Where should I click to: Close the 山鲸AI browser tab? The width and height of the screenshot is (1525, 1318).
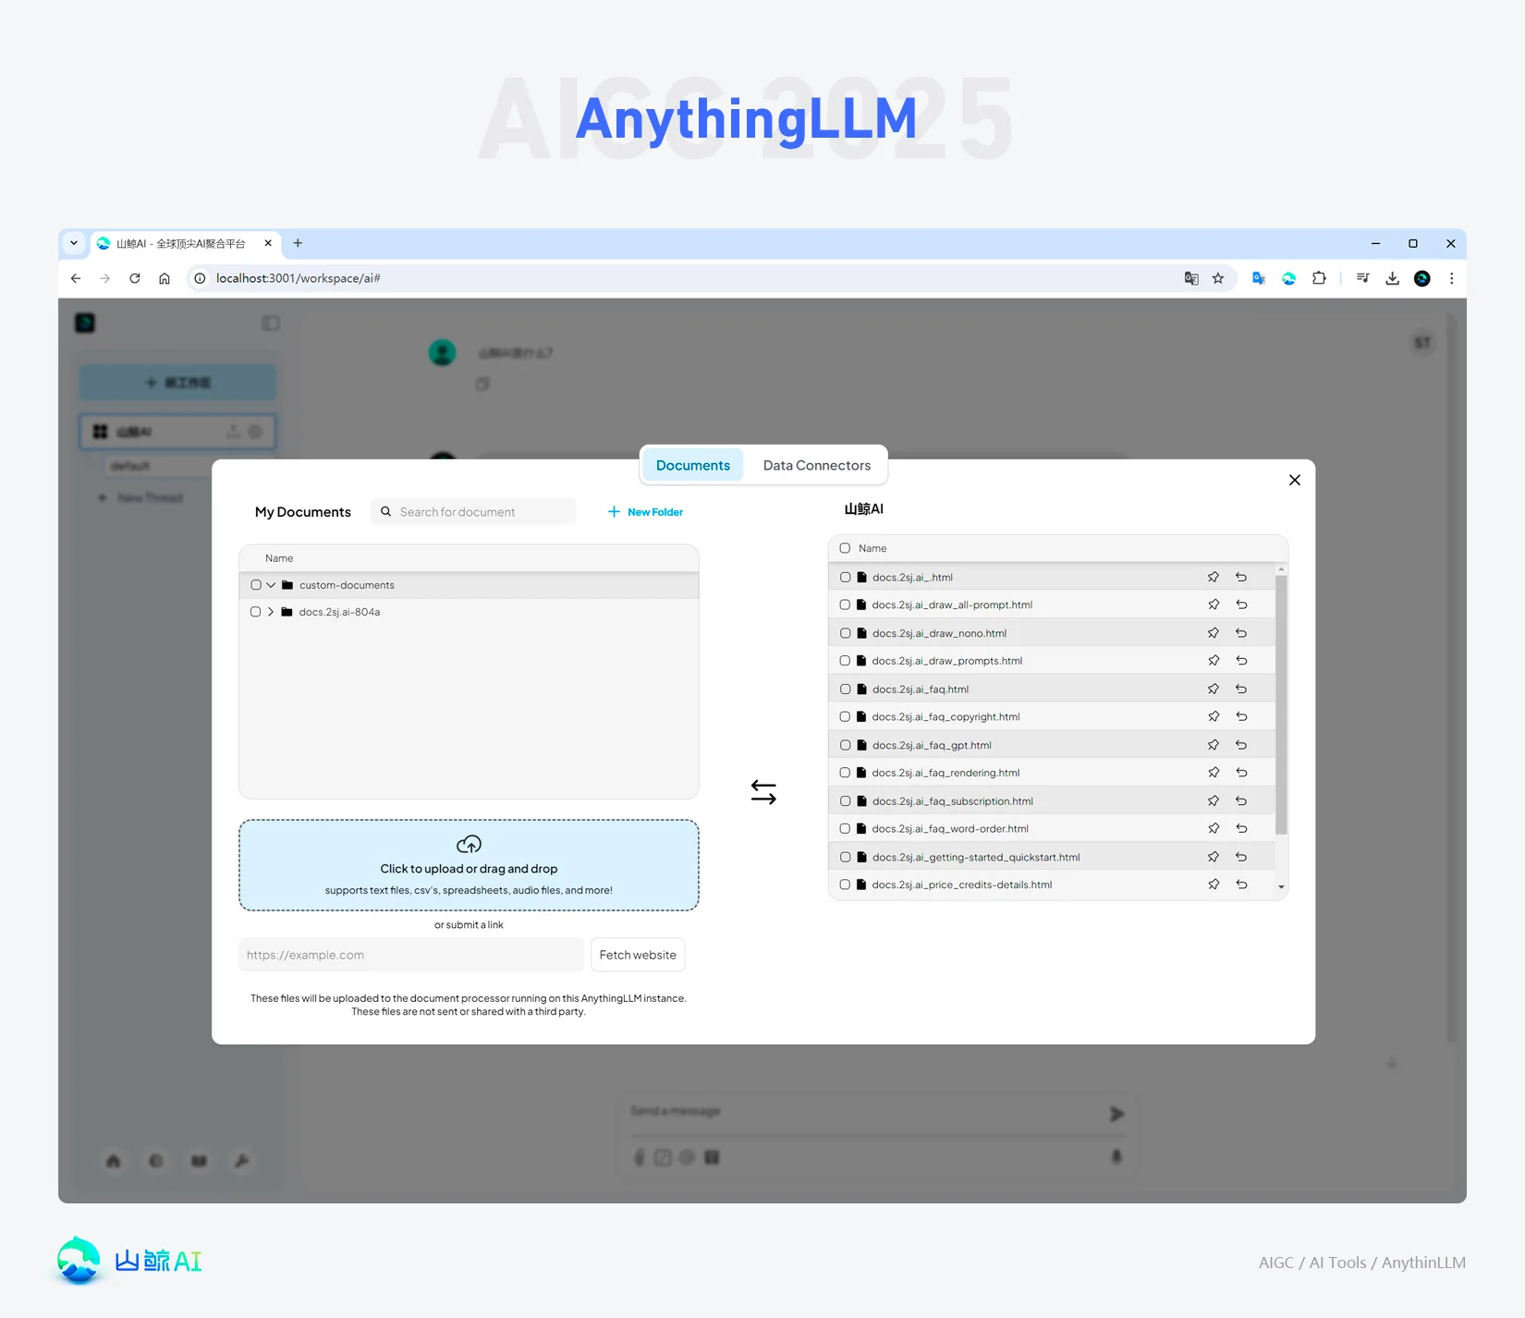(268, 243)
